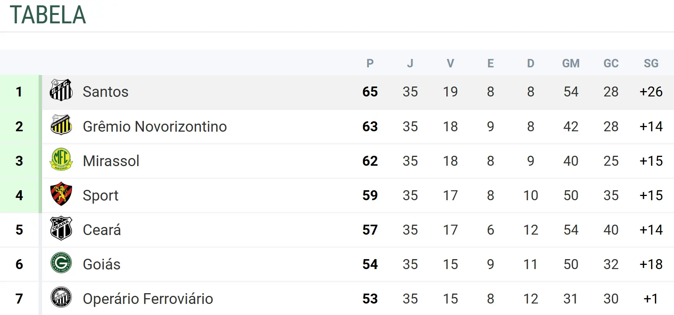Click the Ceará club crest

click(61, 228)
